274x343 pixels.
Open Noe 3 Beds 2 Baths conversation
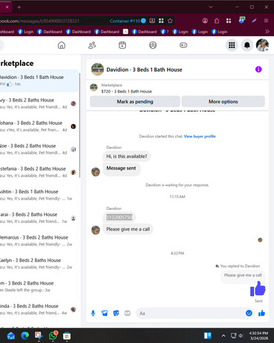(x=38, y=149)
